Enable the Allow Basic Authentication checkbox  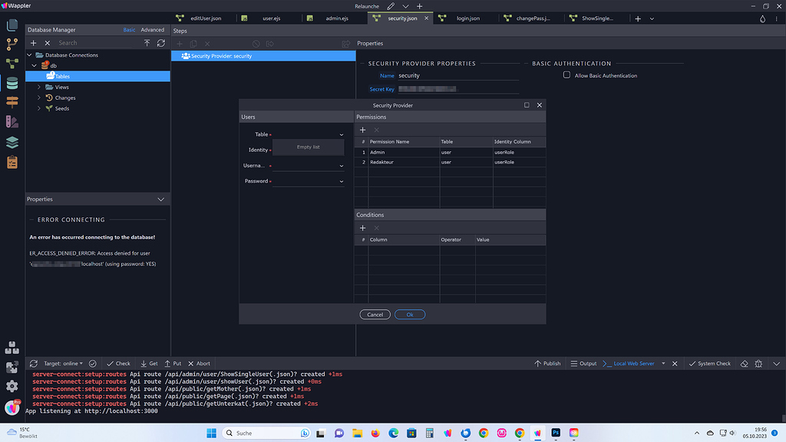tap(566, 75)
